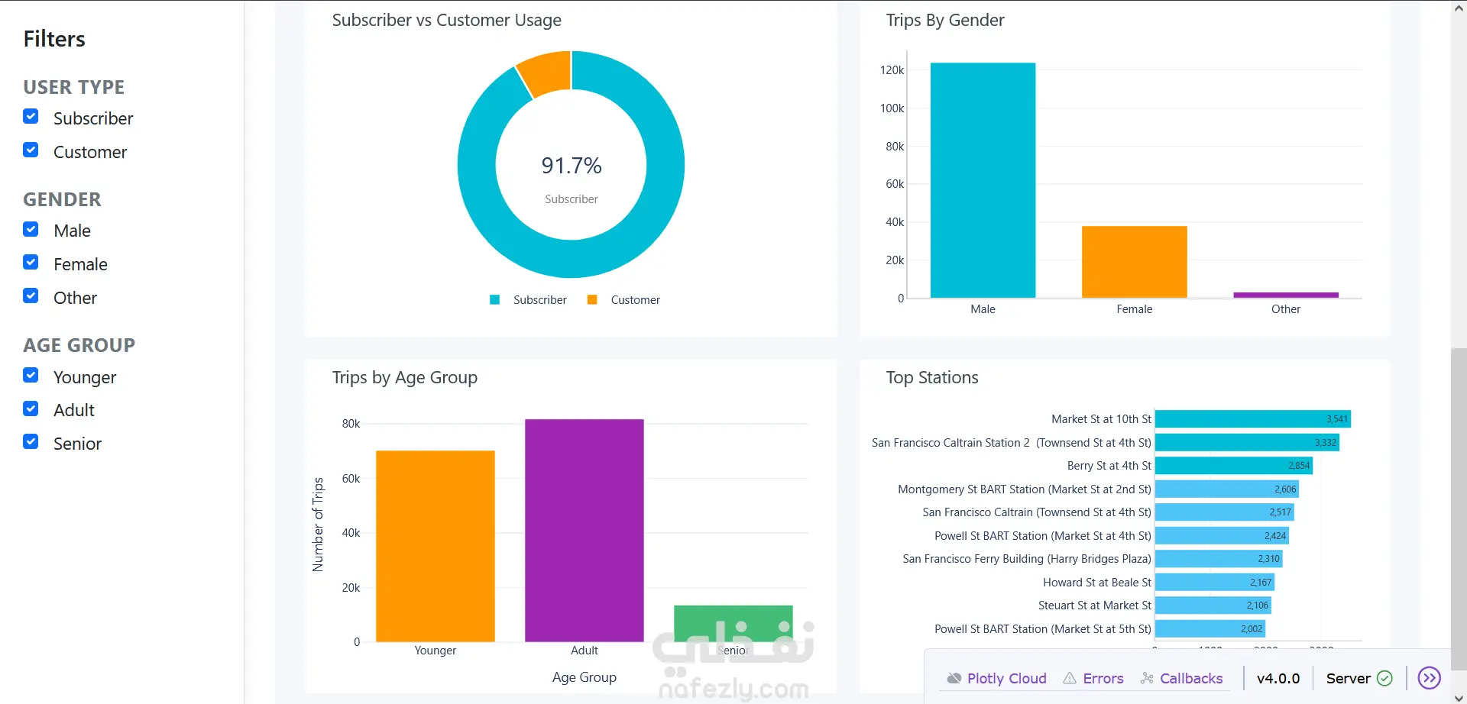Click the purple Adult bar in age chart
Viewport: 1467px width, 704px height.
[584, 531]
